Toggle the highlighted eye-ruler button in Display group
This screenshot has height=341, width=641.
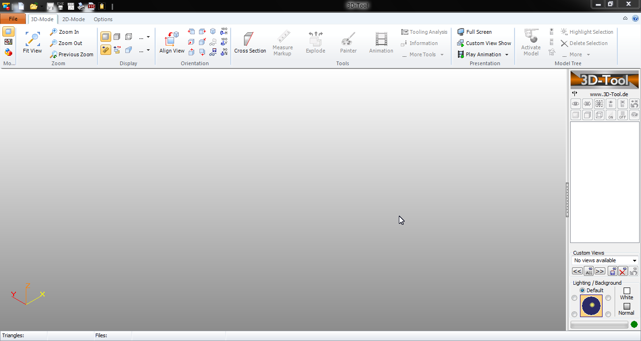[x=106, y=50]
